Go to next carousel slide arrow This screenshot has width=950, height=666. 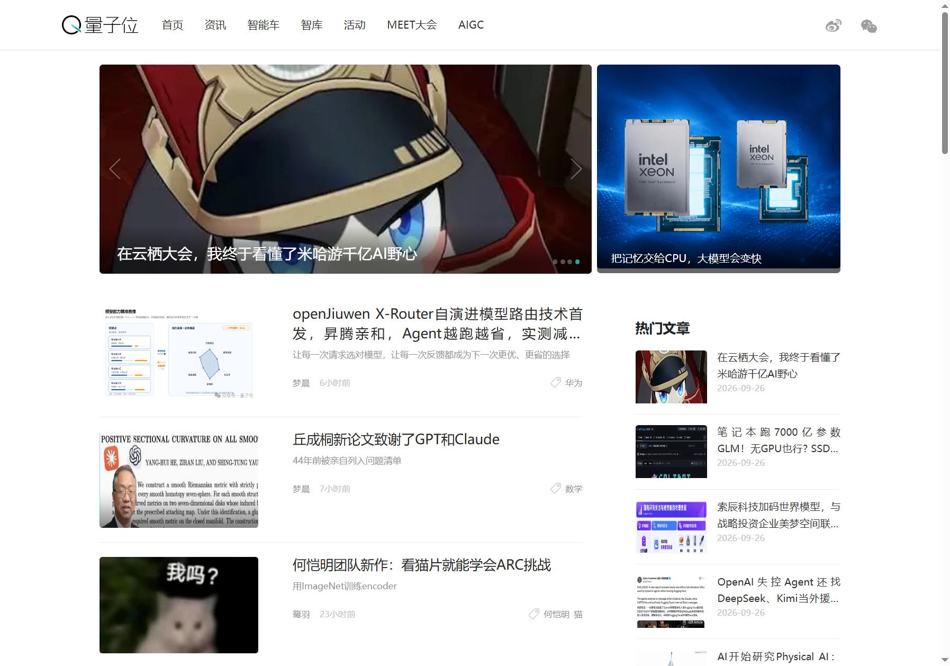tap(576, 169)
